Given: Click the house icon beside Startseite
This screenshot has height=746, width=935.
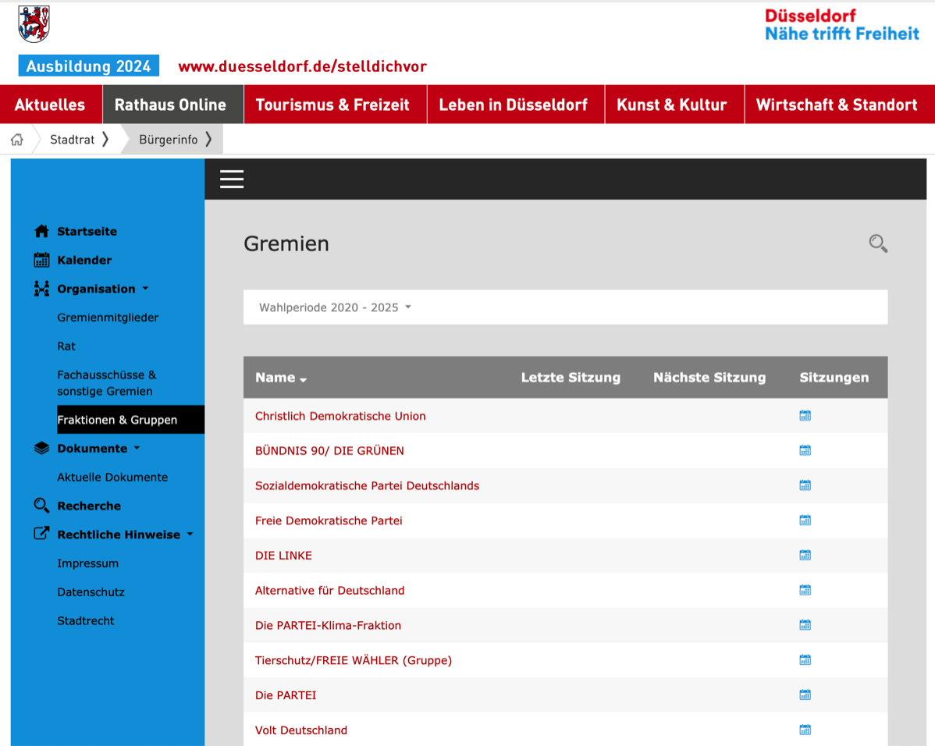Looking at the screenshot, I should [41, 232].
